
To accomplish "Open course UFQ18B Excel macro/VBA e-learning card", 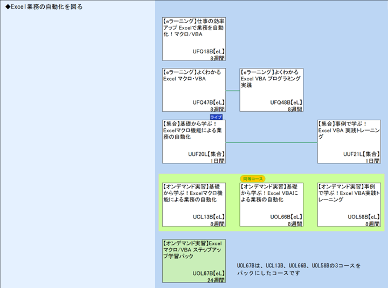I will (194, 39).
